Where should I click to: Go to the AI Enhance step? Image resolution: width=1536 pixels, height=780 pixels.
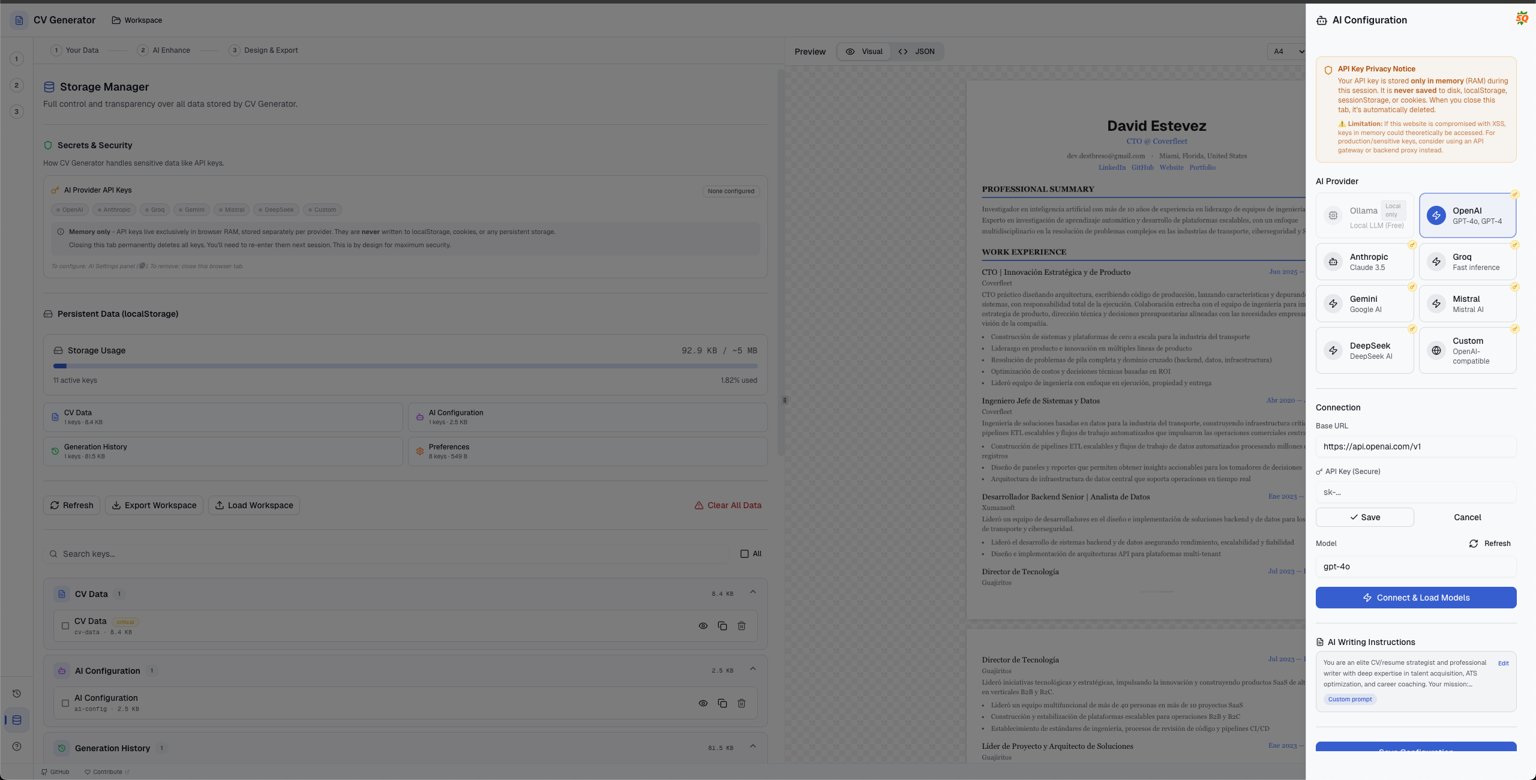(164, 50)
